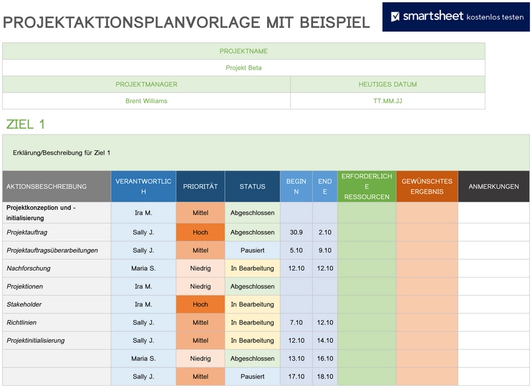
Task: Select 'Niedrig' priority in Projektionen row
Action: point(200,286)
